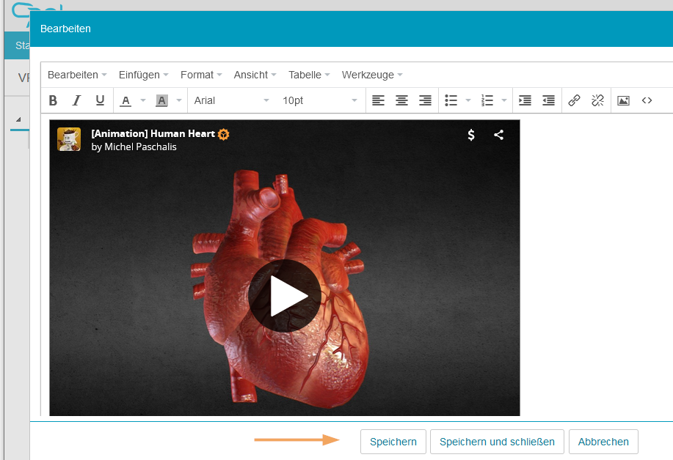The height and width of the screenshot is (460, 673).
Task: Open source code view icon
Action: tap(647, 100)
